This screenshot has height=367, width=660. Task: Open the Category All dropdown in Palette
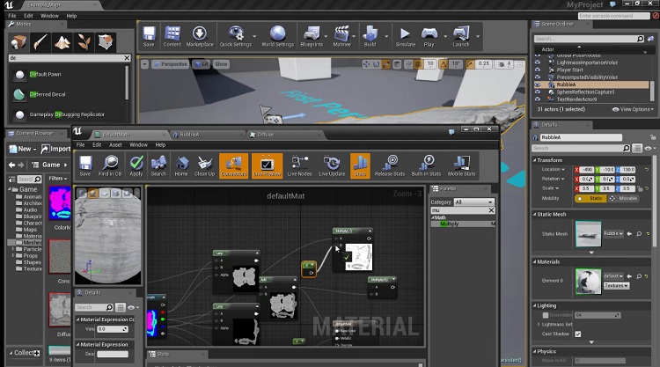tap(473, 202)
